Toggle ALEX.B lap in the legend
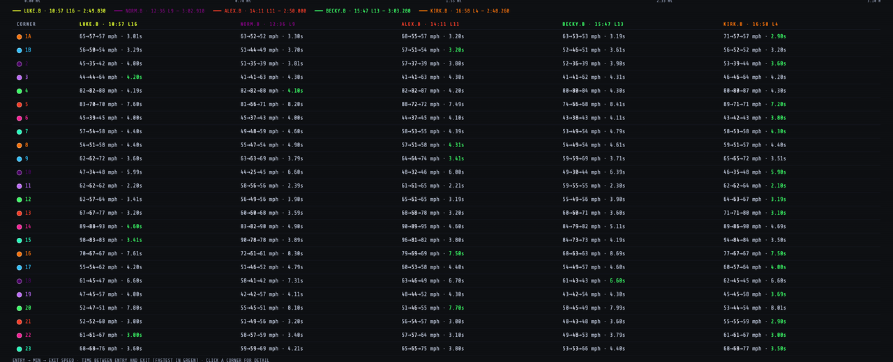Viewport: 893px width, 362px height. (x=260, y=11)
